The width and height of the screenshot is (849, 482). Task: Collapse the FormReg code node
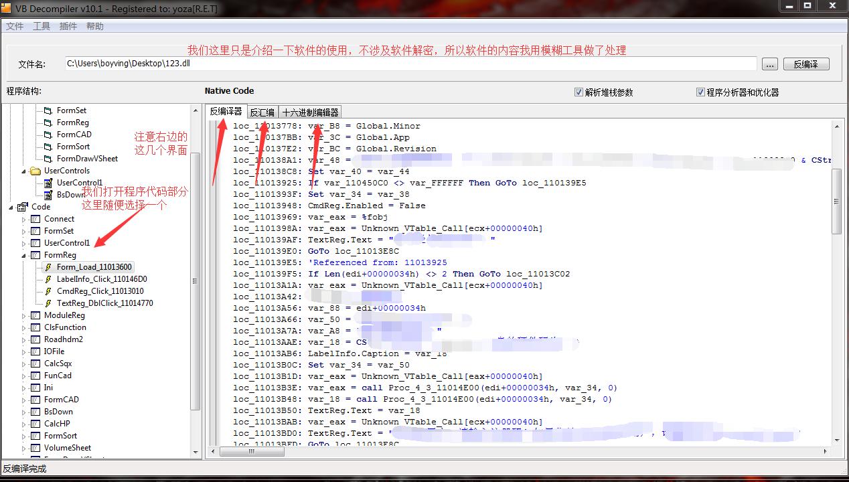pos(23,255)
